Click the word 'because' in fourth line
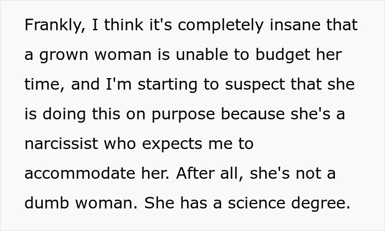 coord(253,114)
